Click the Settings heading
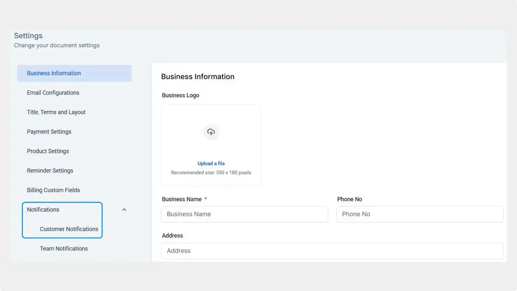The height and width of the screenshot is (291, 517). click(x=28, y=36)
